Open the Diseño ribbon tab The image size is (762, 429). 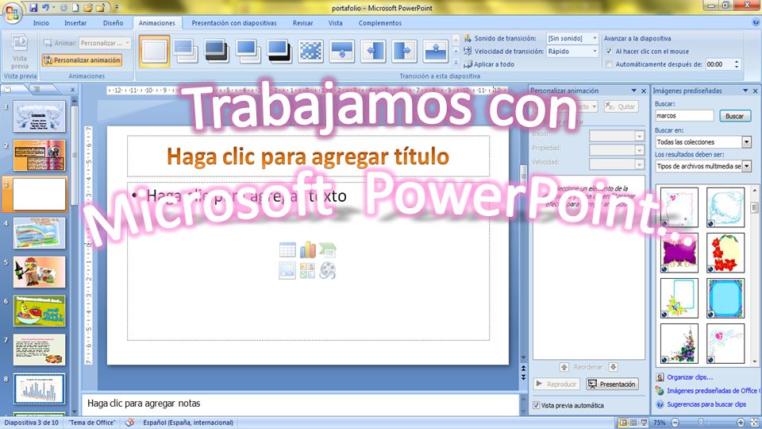[113, 23]
